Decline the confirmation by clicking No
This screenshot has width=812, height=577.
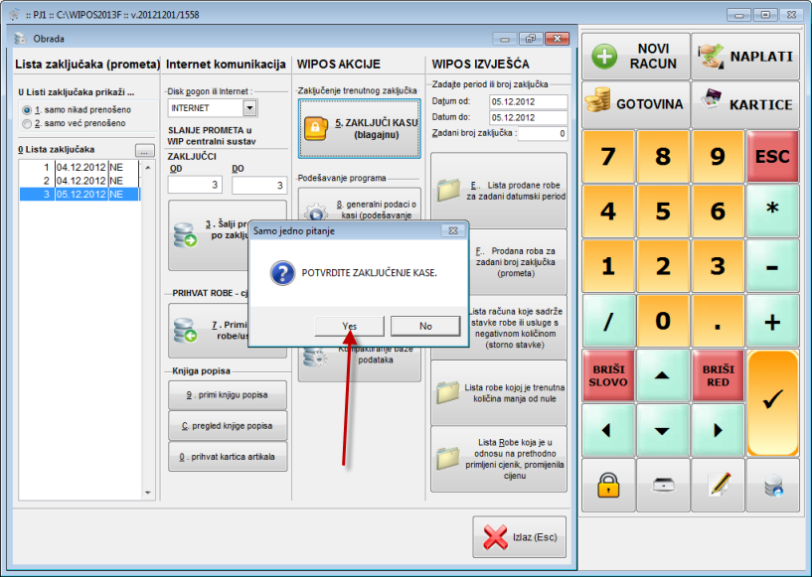pyautogui.click(x=425, y=326)
